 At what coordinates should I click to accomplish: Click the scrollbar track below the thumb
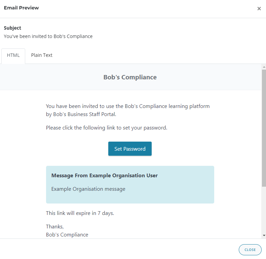[264, 210]
